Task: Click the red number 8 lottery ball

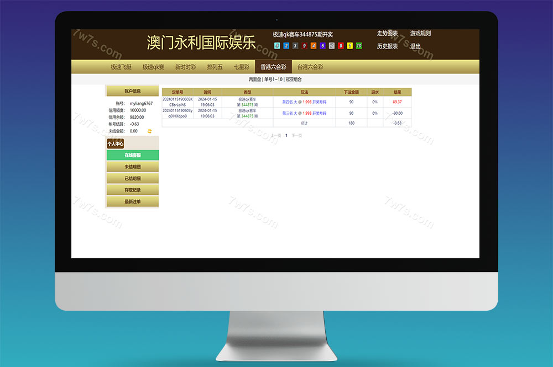Action: coord(341,45)
